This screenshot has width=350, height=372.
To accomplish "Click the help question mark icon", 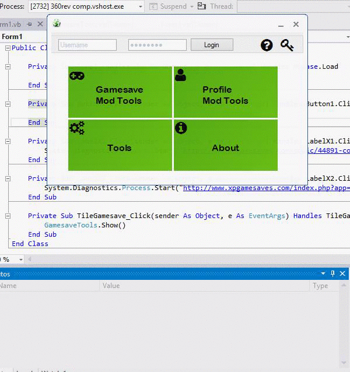I will coord(267,45).
